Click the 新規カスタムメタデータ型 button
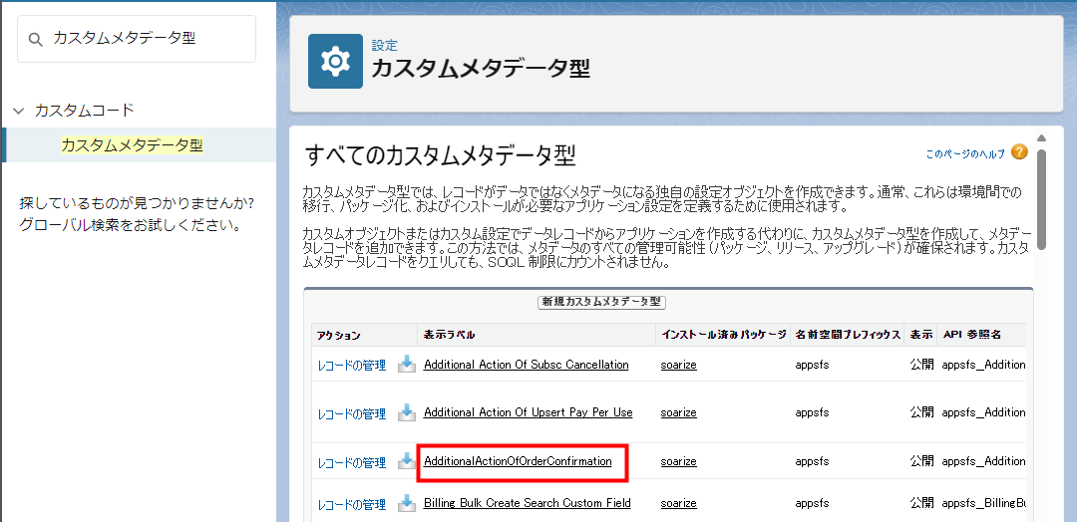1077x522 pixels. click(x=602, y=302)
